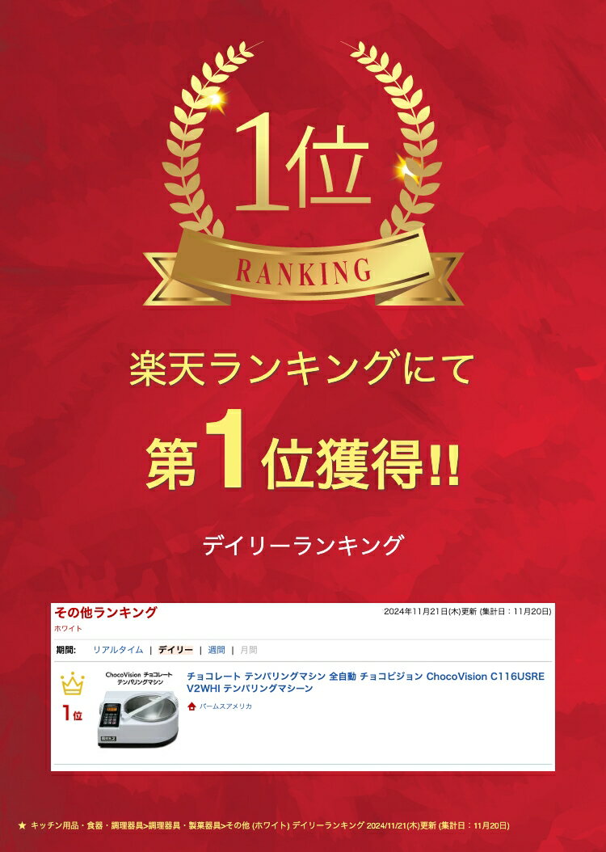The height and width of the screenshot is (852, 606).
Task: Click the red house icon before パームスアメリカ
Action: 191,706
